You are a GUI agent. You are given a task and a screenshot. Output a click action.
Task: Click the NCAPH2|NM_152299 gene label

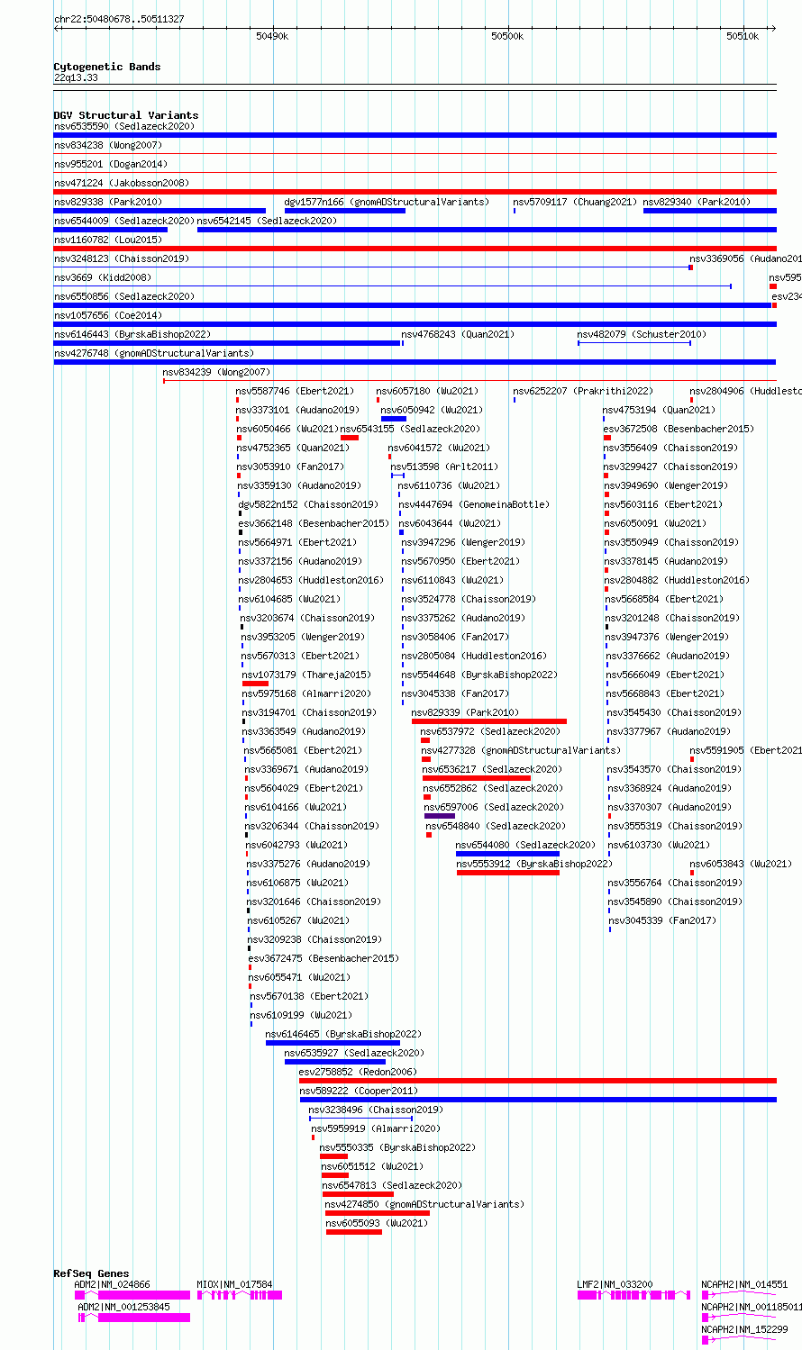pos(745,1329)
